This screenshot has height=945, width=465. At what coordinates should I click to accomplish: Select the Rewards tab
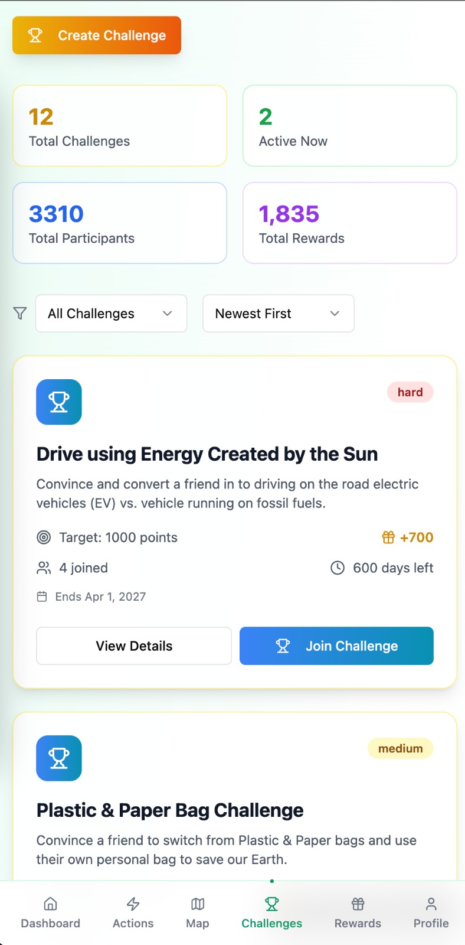[358, 913]
